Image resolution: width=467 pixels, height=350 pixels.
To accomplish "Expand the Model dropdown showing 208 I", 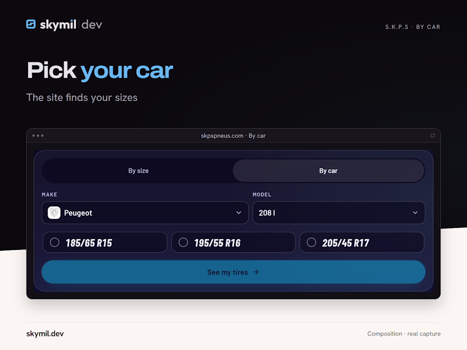I will (339, 213).
